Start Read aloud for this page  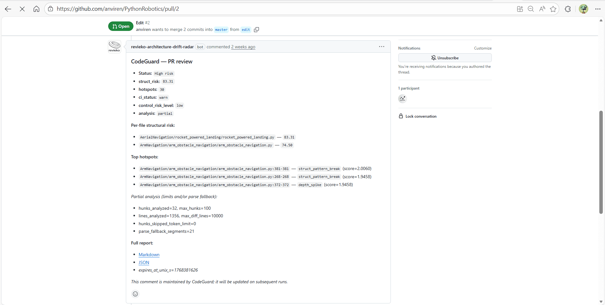542,9
